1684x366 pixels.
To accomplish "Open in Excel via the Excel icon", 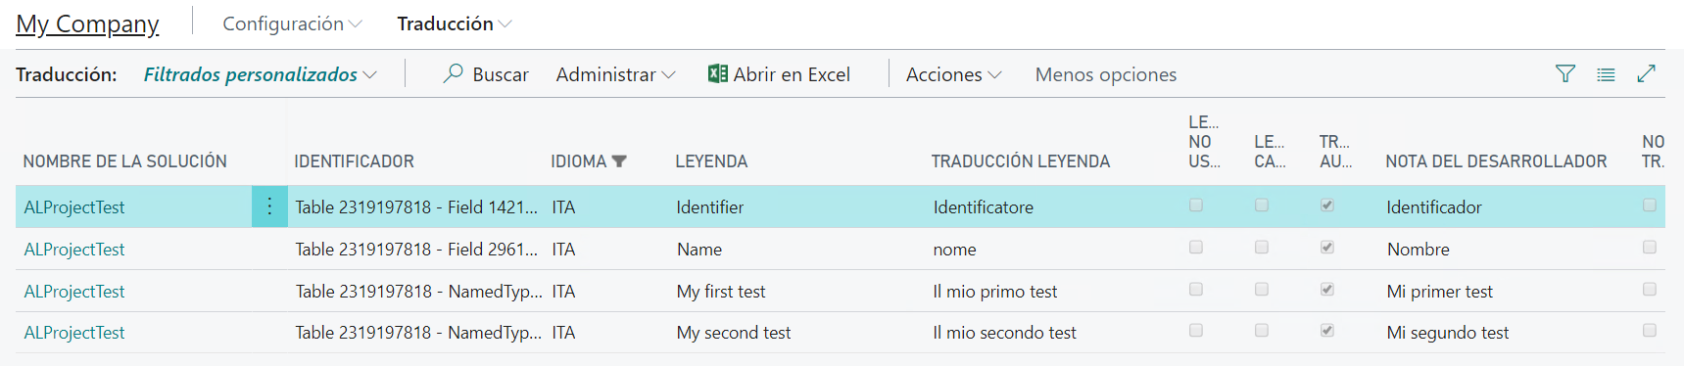I will [x=718, y=73].
